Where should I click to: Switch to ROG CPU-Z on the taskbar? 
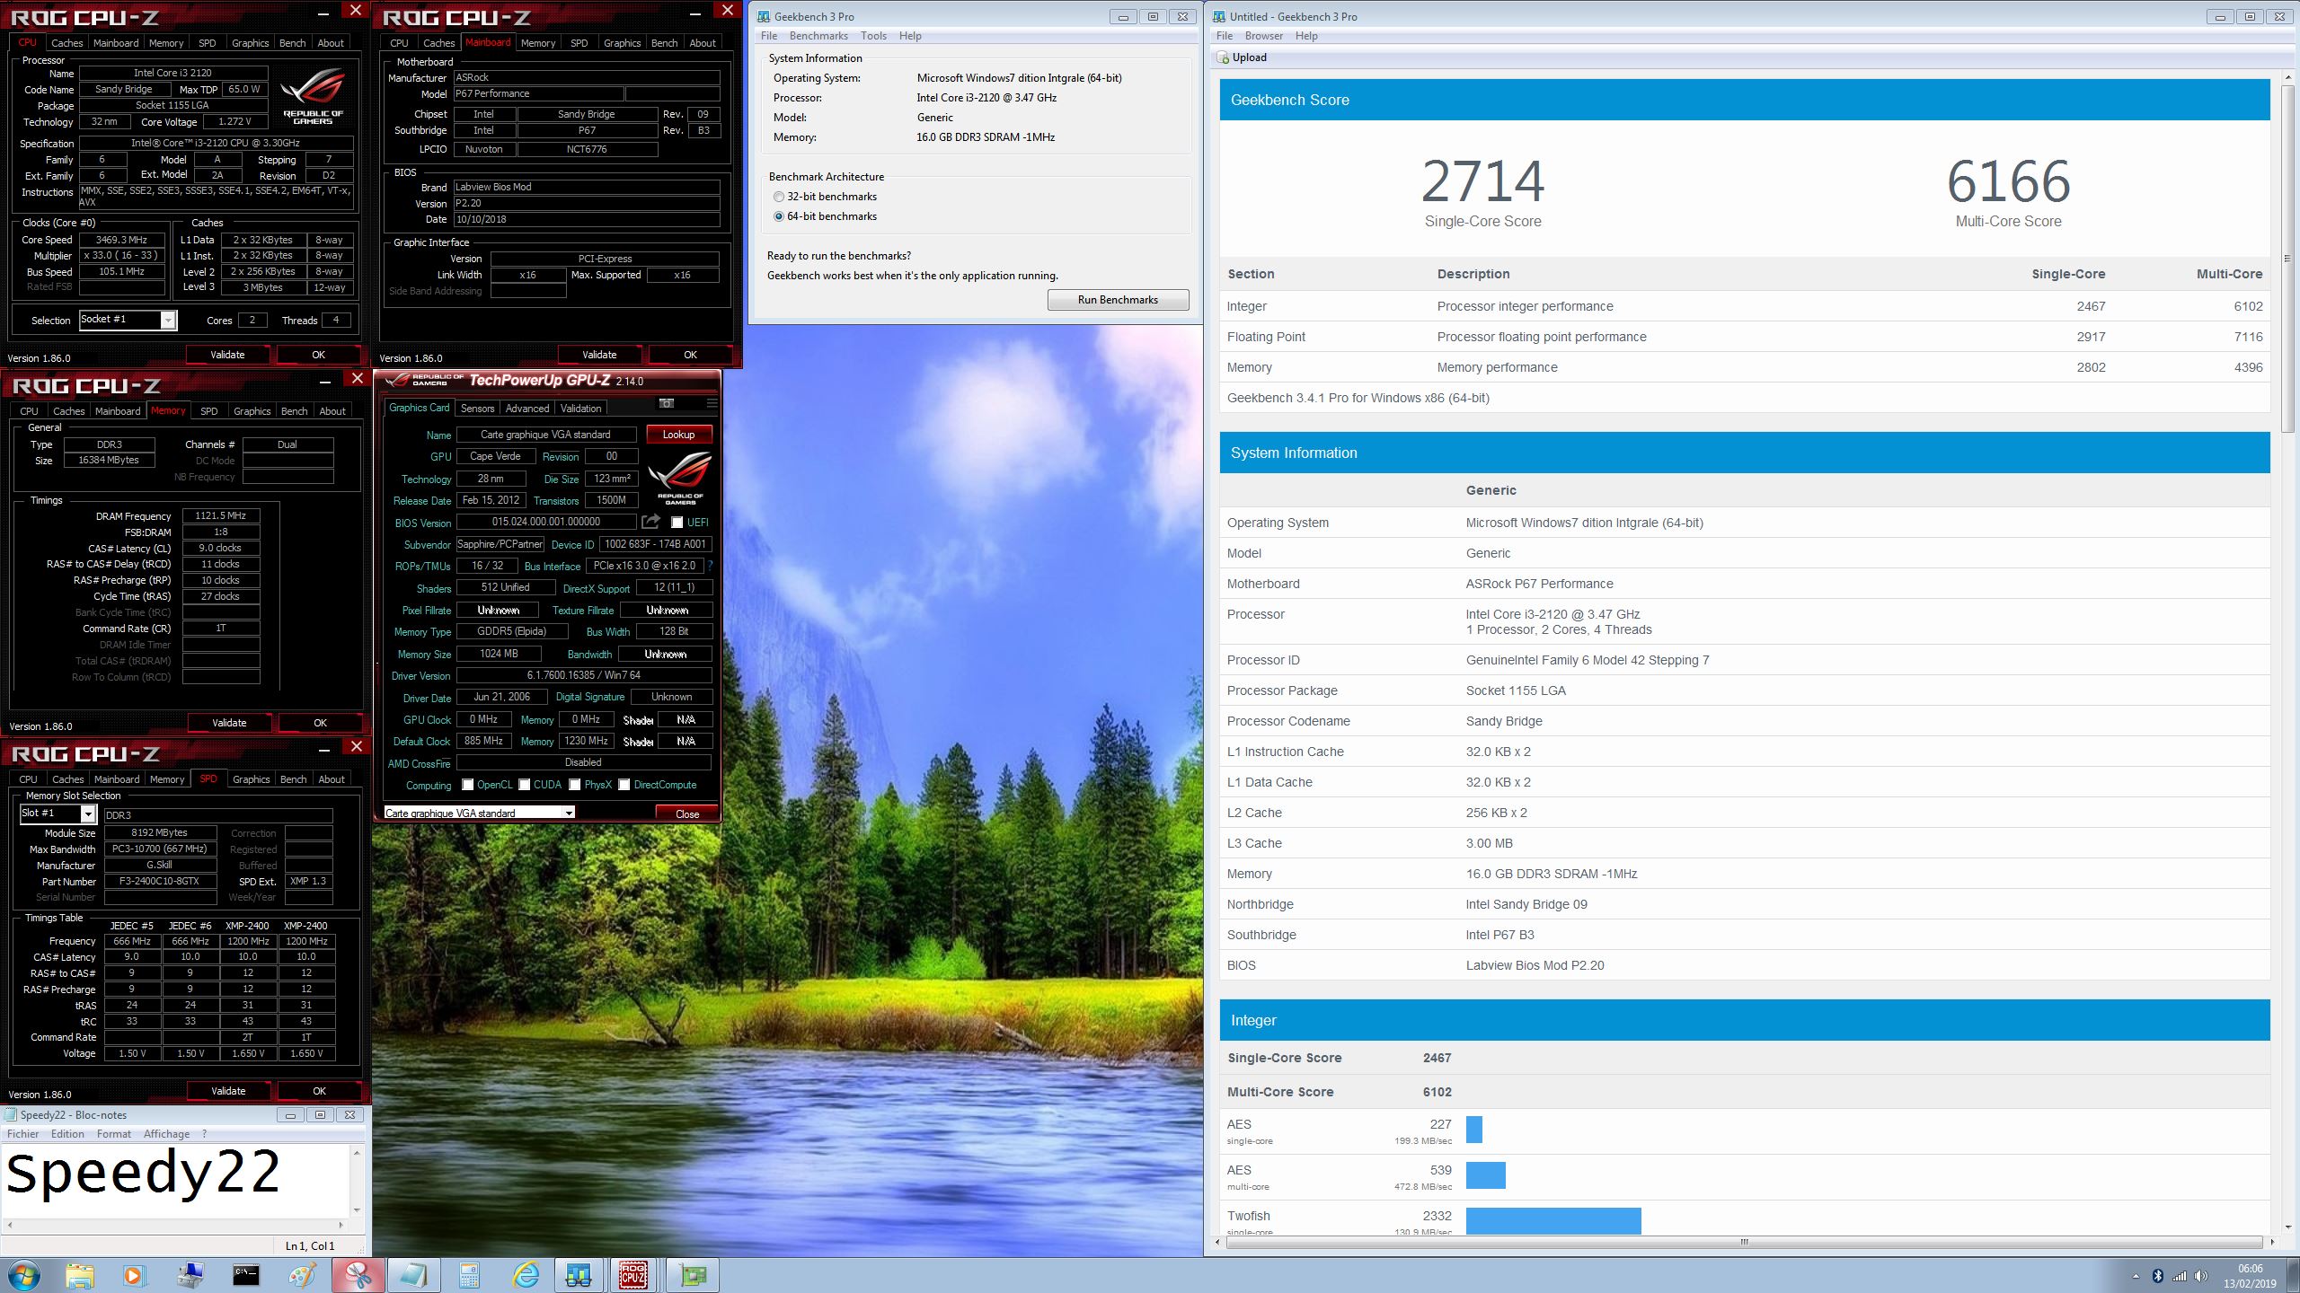[633, 1275]
